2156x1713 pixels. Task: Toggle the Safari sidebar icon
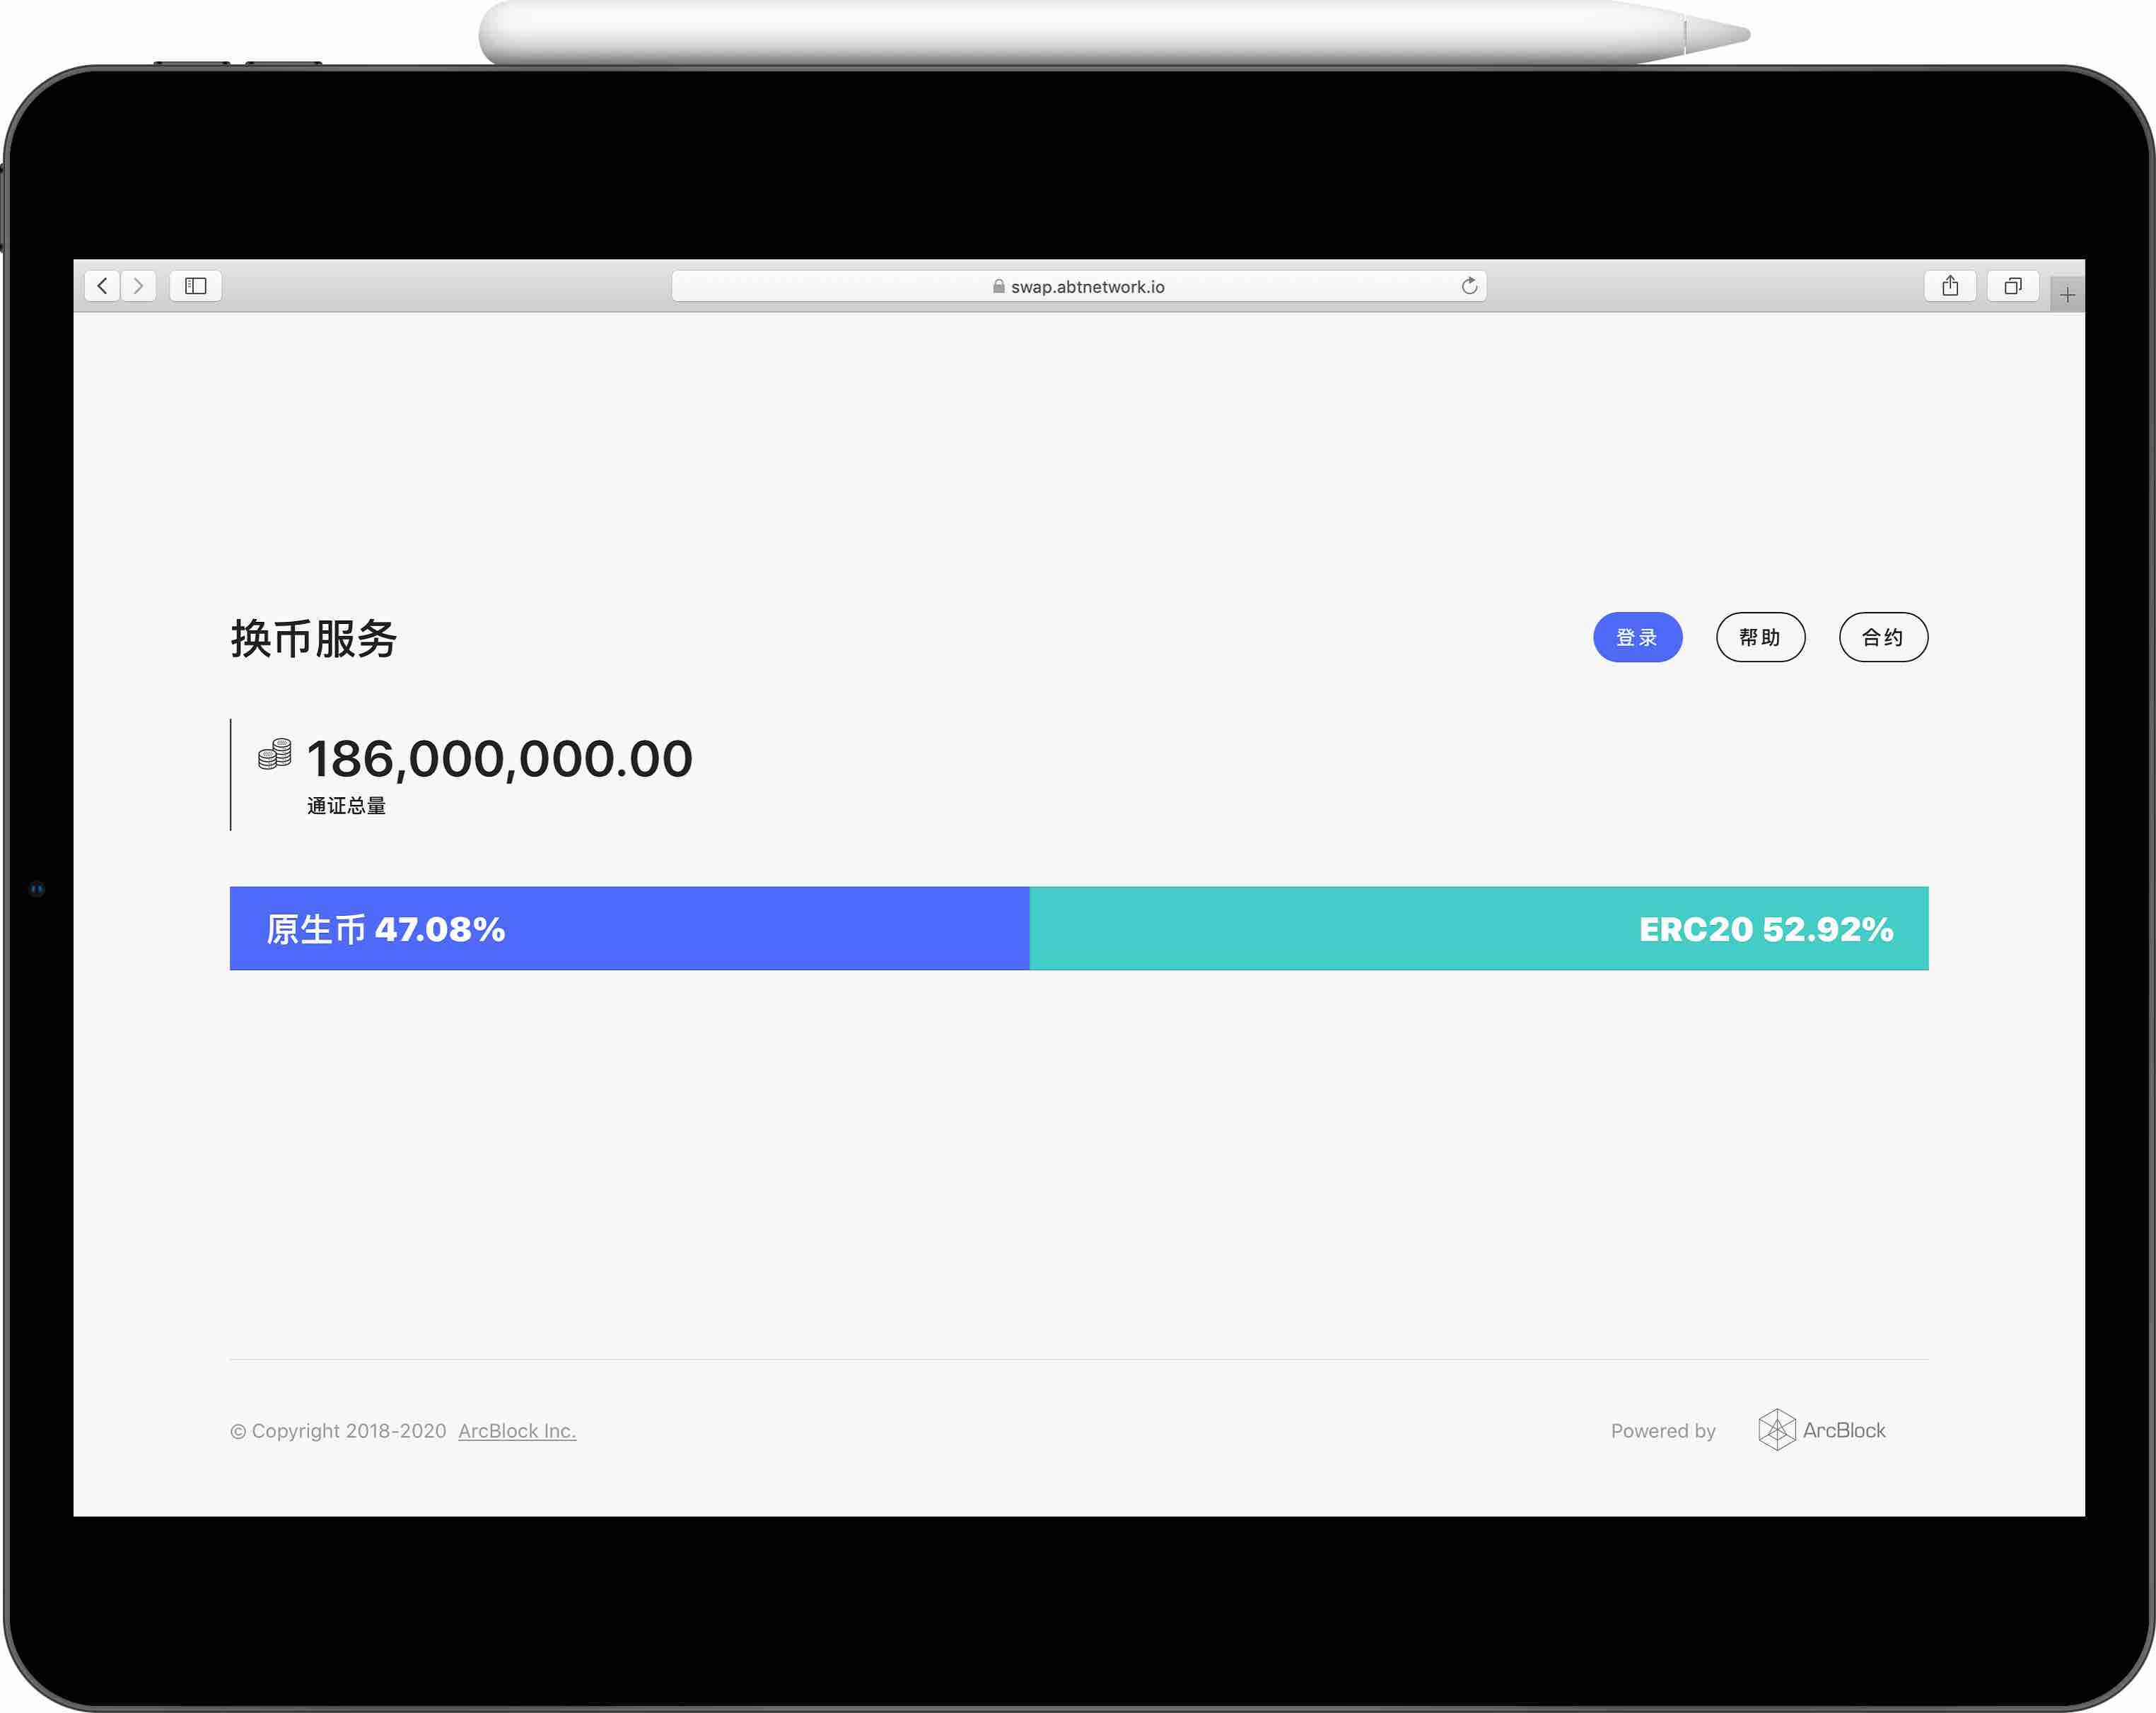196,285
